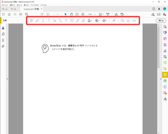This screenshot has height=134, width=168.
Task: Open the bookmarks panel in left sidebar
Action: coord(3,40)
